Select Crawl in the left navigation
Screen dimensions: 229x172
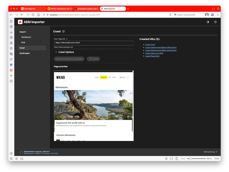32,48
